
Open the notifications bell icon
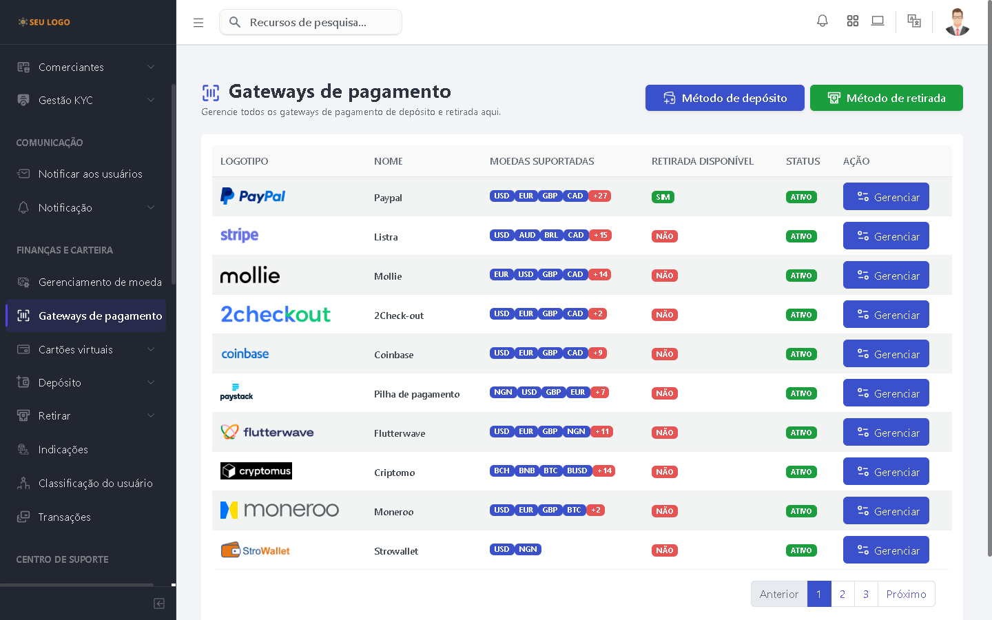click(822, 21)
